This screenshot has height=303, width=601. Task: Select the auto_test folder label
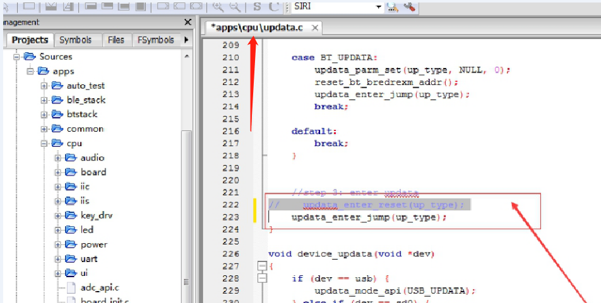click(x=85, y=86)
